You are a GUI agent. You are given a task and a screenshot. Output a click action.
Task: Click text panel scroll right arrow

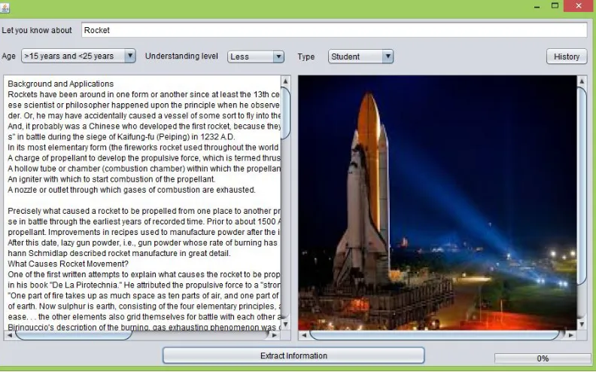tap(275, 335)
